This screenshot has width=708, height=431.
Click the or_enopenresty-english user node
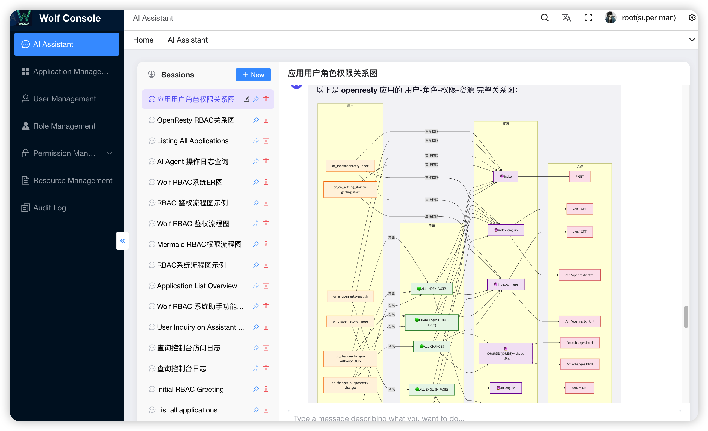click(350, 296)
